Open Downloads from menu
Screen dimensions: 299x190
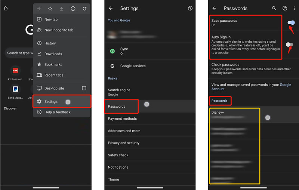pyautogui.click(x=62, y=54)
